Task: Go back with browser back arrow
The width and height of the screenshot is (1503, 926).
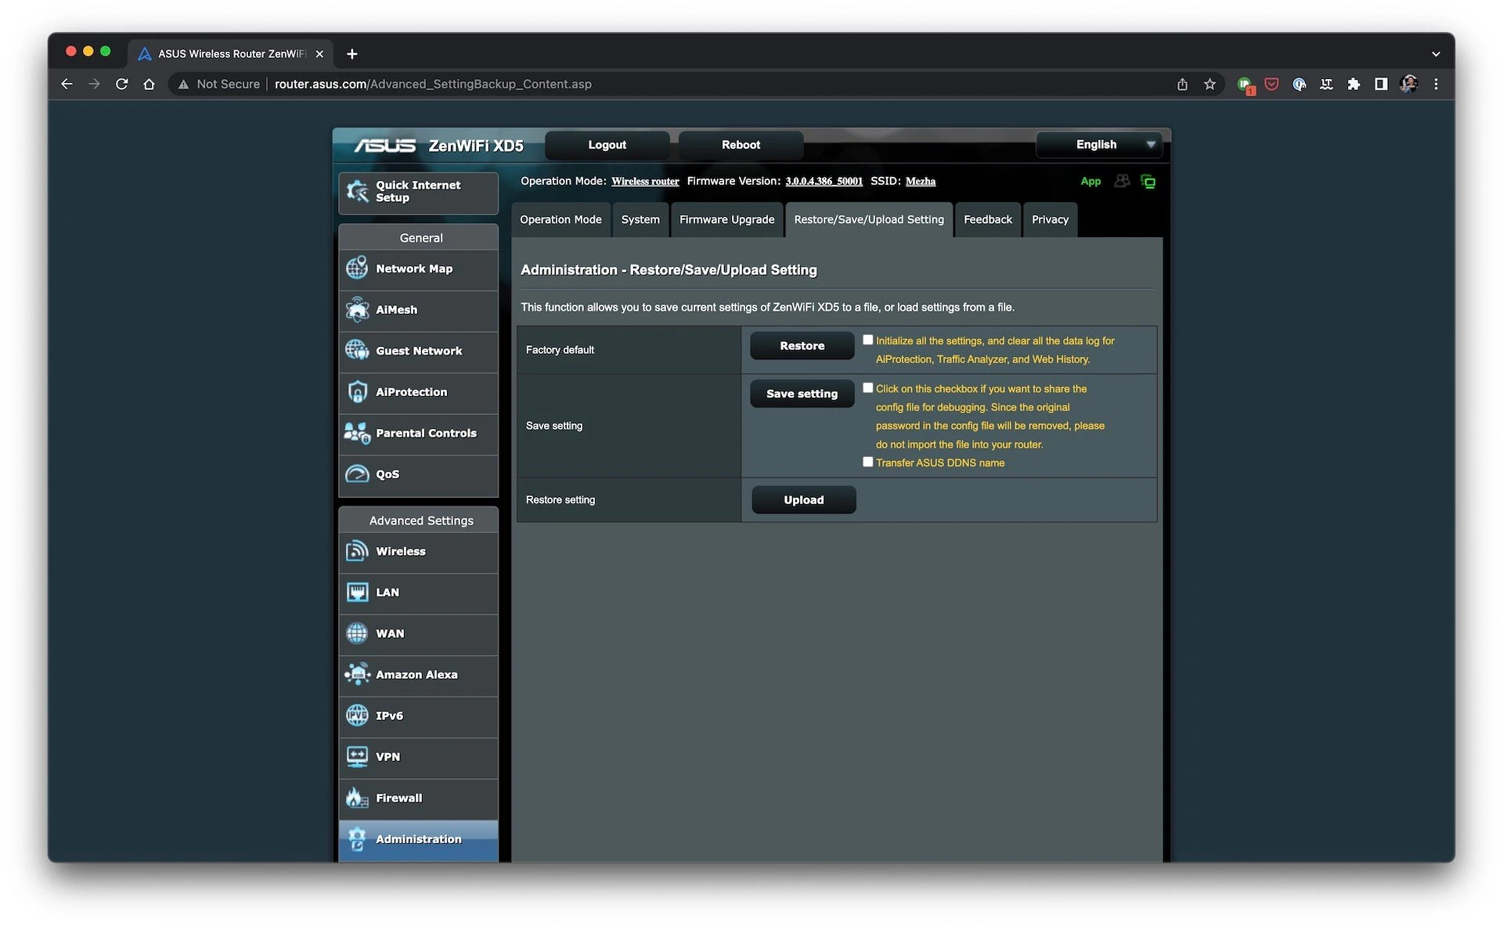Action: coord(67,84)
